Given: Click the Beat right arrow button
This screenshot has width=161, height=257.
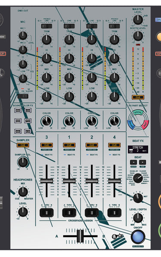Looking at the screenshot, I should 143,162.
